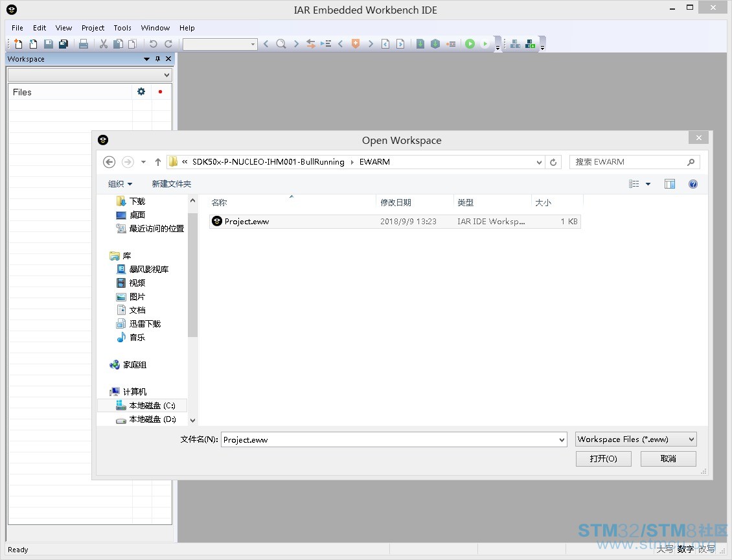732x560 pixels.
Task: Click the Find magnifier icon in toolbar
Action: pos(281,44)
